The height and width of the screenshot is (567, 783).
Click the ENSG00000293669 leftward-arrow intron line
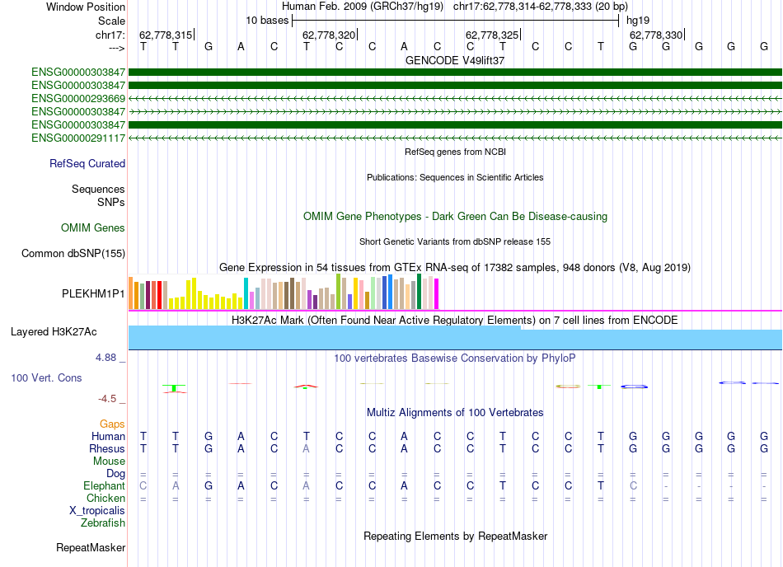[455, 98]
